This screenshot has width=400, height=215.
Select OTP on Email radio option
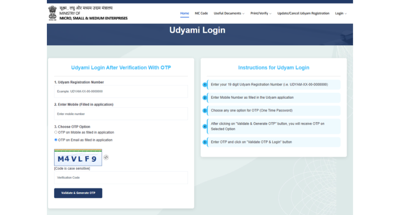(x=56, y=140)
